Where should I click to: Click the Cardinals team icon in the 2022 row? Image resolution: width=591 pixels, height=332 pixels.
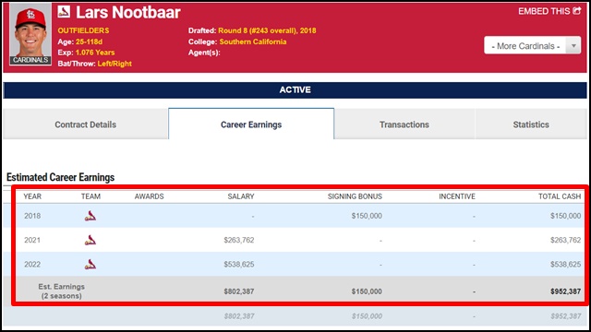pyautogui.click(x=90, y=265)
